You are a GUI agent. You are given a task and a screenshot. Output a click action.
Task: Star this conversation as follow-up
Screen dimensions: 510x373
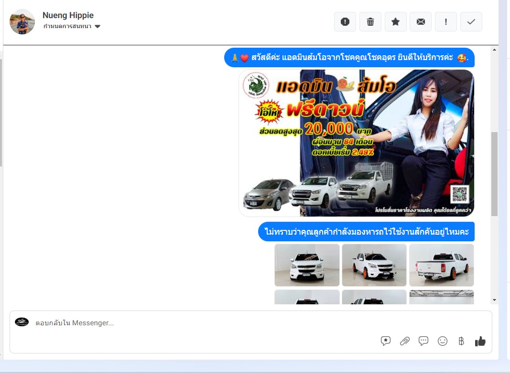(x=395, y=22)
